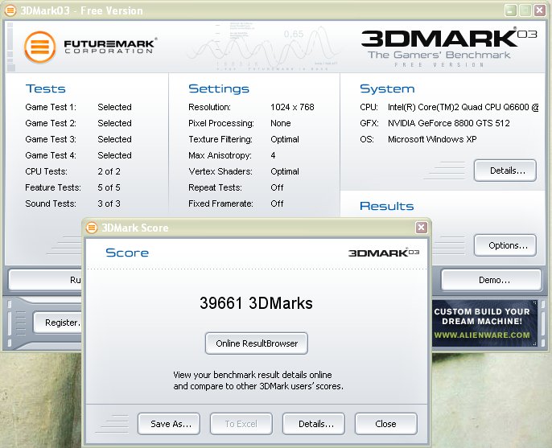This screenshot has width=552, height=448.
Task: Click the Results section heading
Action: pyautogui.click(x=386, y=206)
